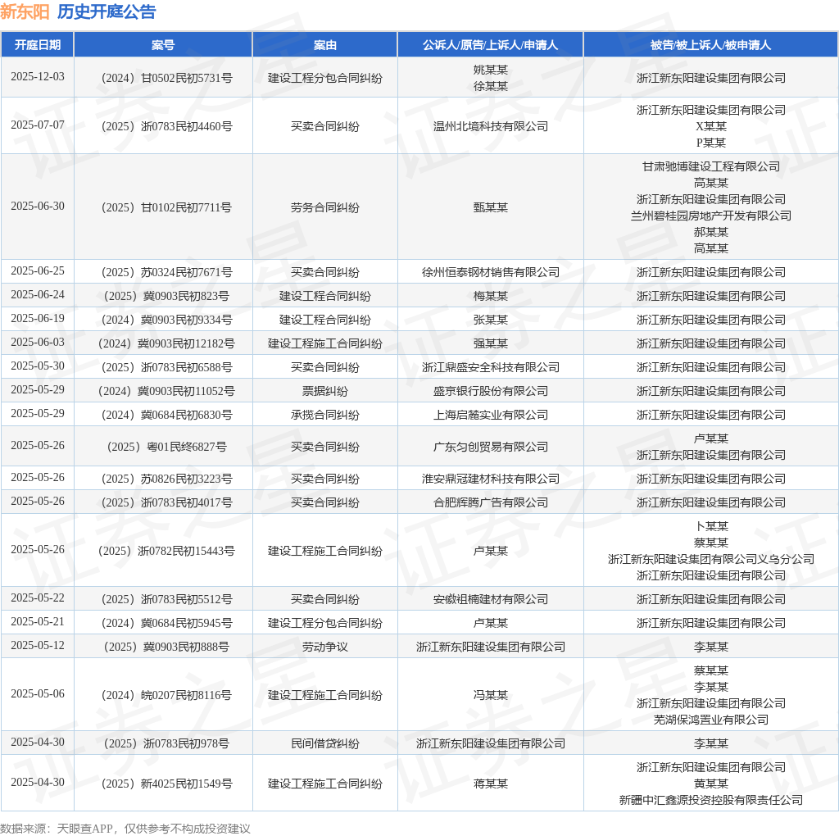This screenshot has width=839, height=836.
Task: Click plaintiff 蒋某某
Action: (490, 784)
